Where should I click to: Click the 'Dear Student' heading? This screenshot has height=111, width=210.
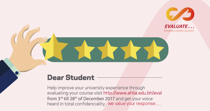pyautogui.click(x=71, y=77)
